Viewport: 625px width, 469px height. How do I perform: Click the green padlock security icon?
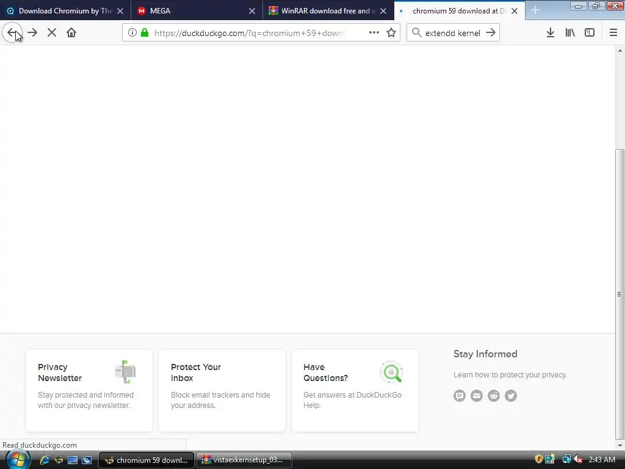145,33
